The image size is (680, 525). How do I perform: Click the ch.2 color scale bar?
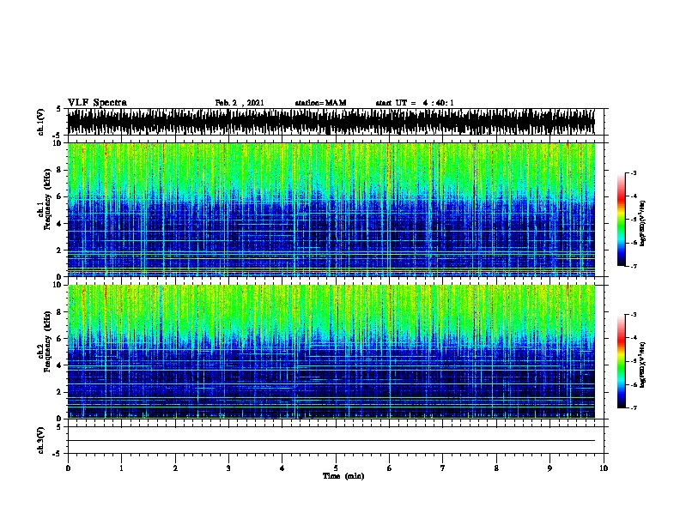(x=621, y=361)
